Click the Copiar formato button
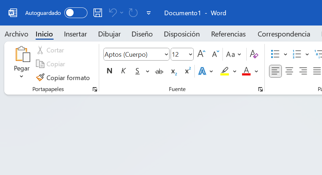 tap(63, 78)
